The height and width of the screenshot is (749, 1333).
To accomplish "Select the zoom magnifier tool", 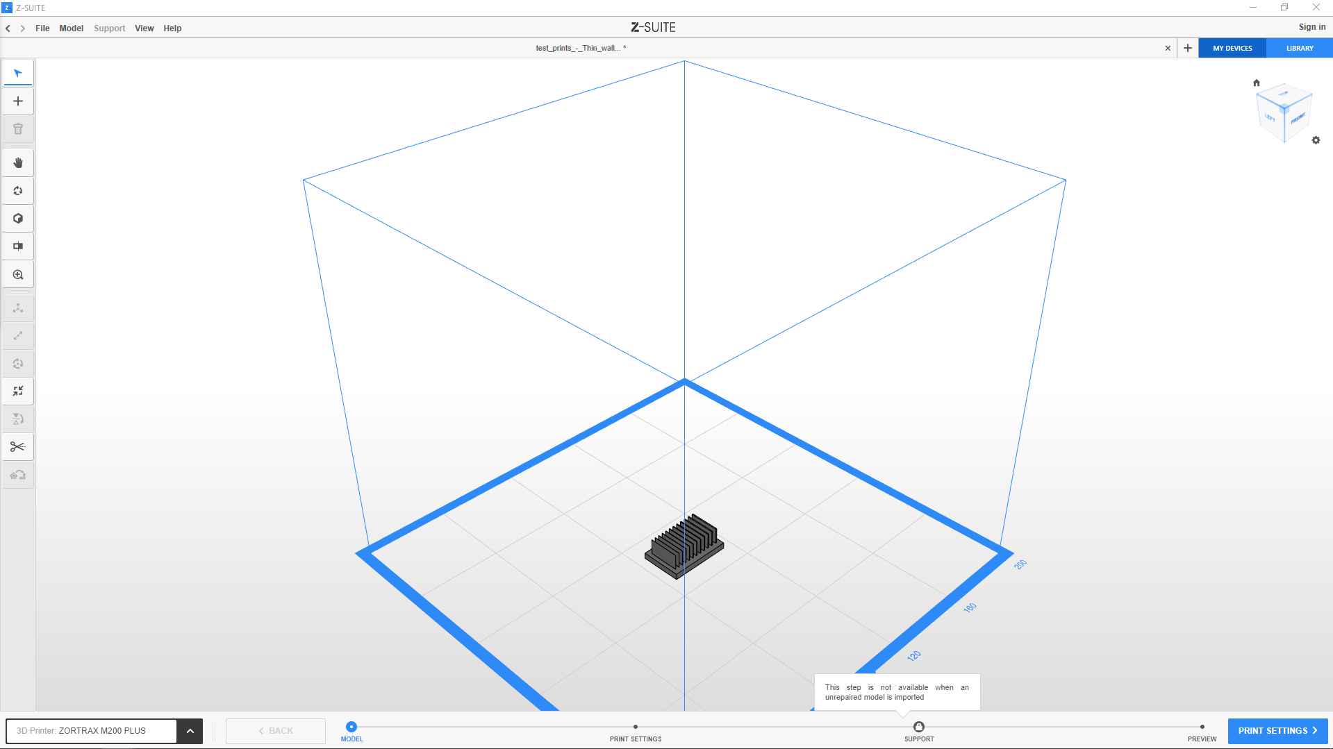I will coord(18,275).
